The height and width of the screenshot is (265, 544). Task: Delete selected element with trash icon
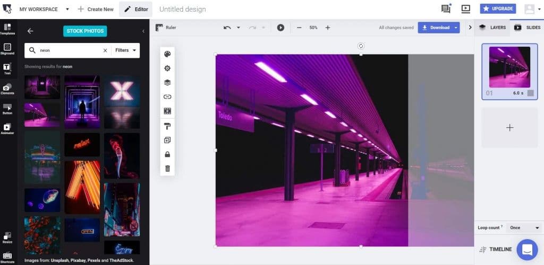[x=167, y=169]
